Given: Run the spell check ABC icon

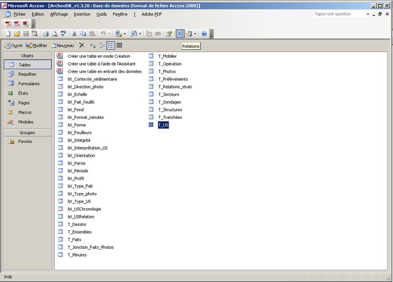Looking at the screenshot, I should 63,34.
